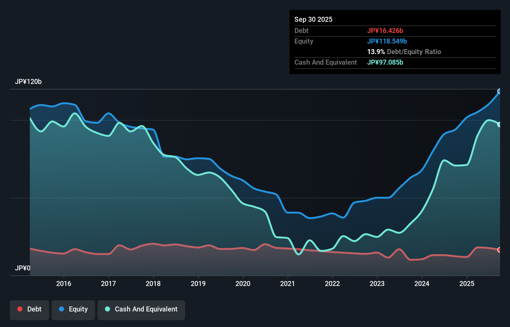This screenshot has height=327, width=510.
Task: Click the JP¥0 y-axis label
Action: [23, 268]
